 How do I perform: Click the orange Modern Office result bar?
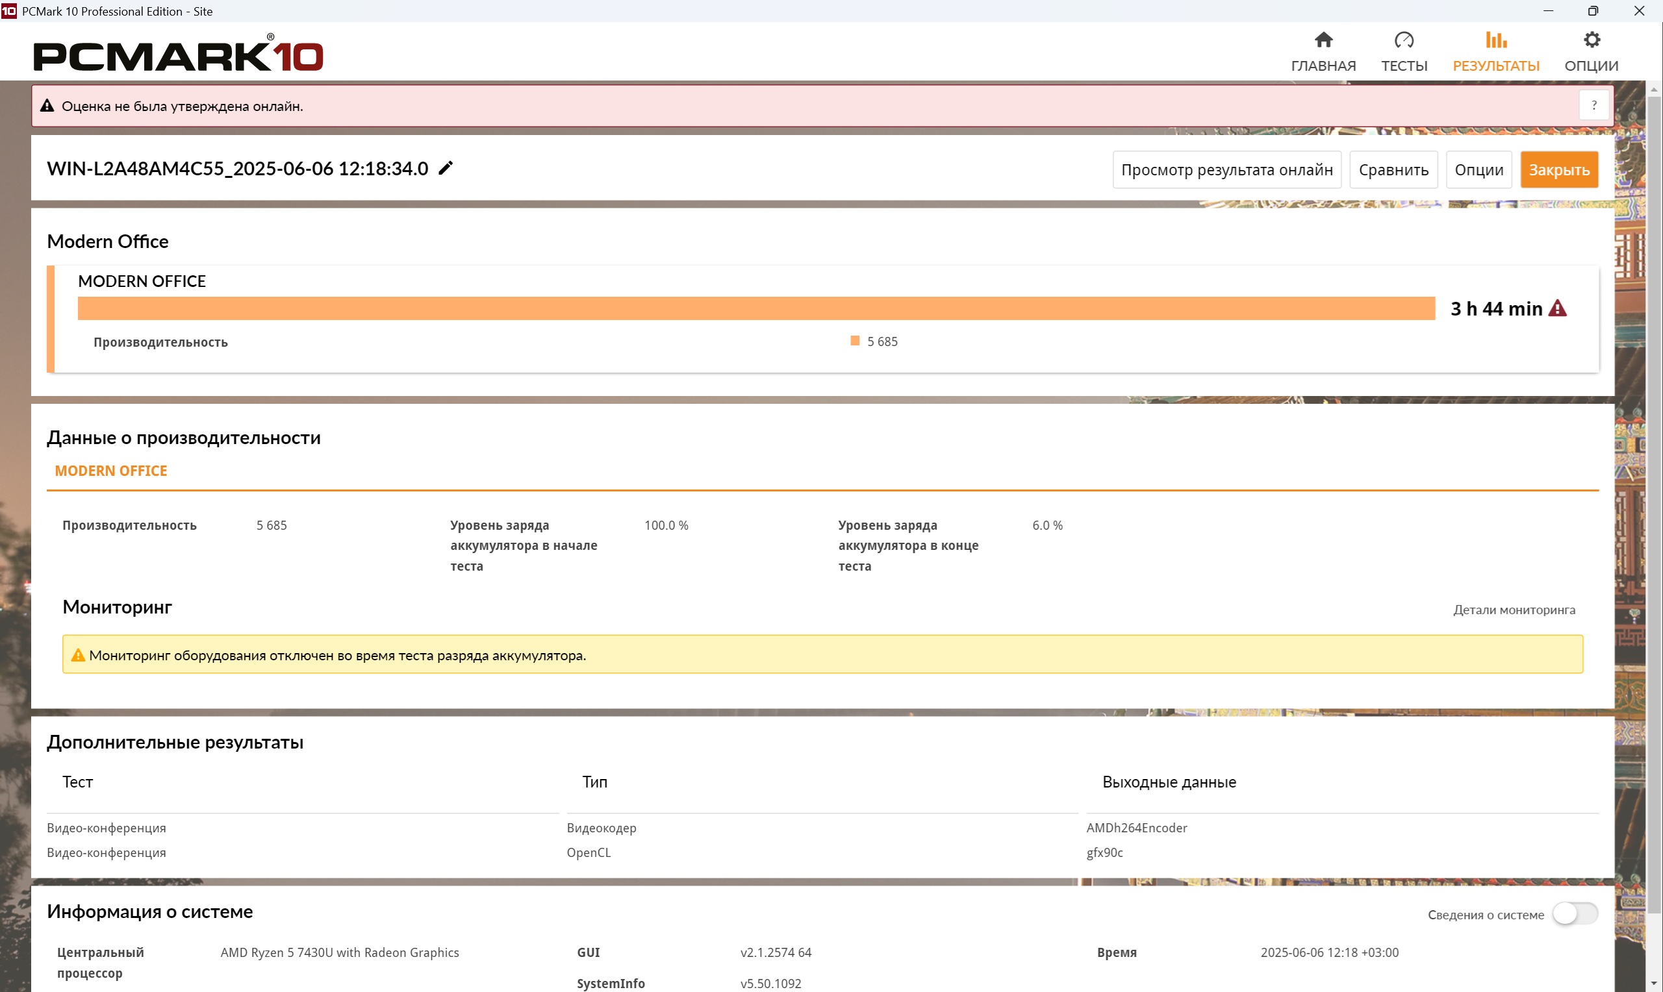[755, 308]
